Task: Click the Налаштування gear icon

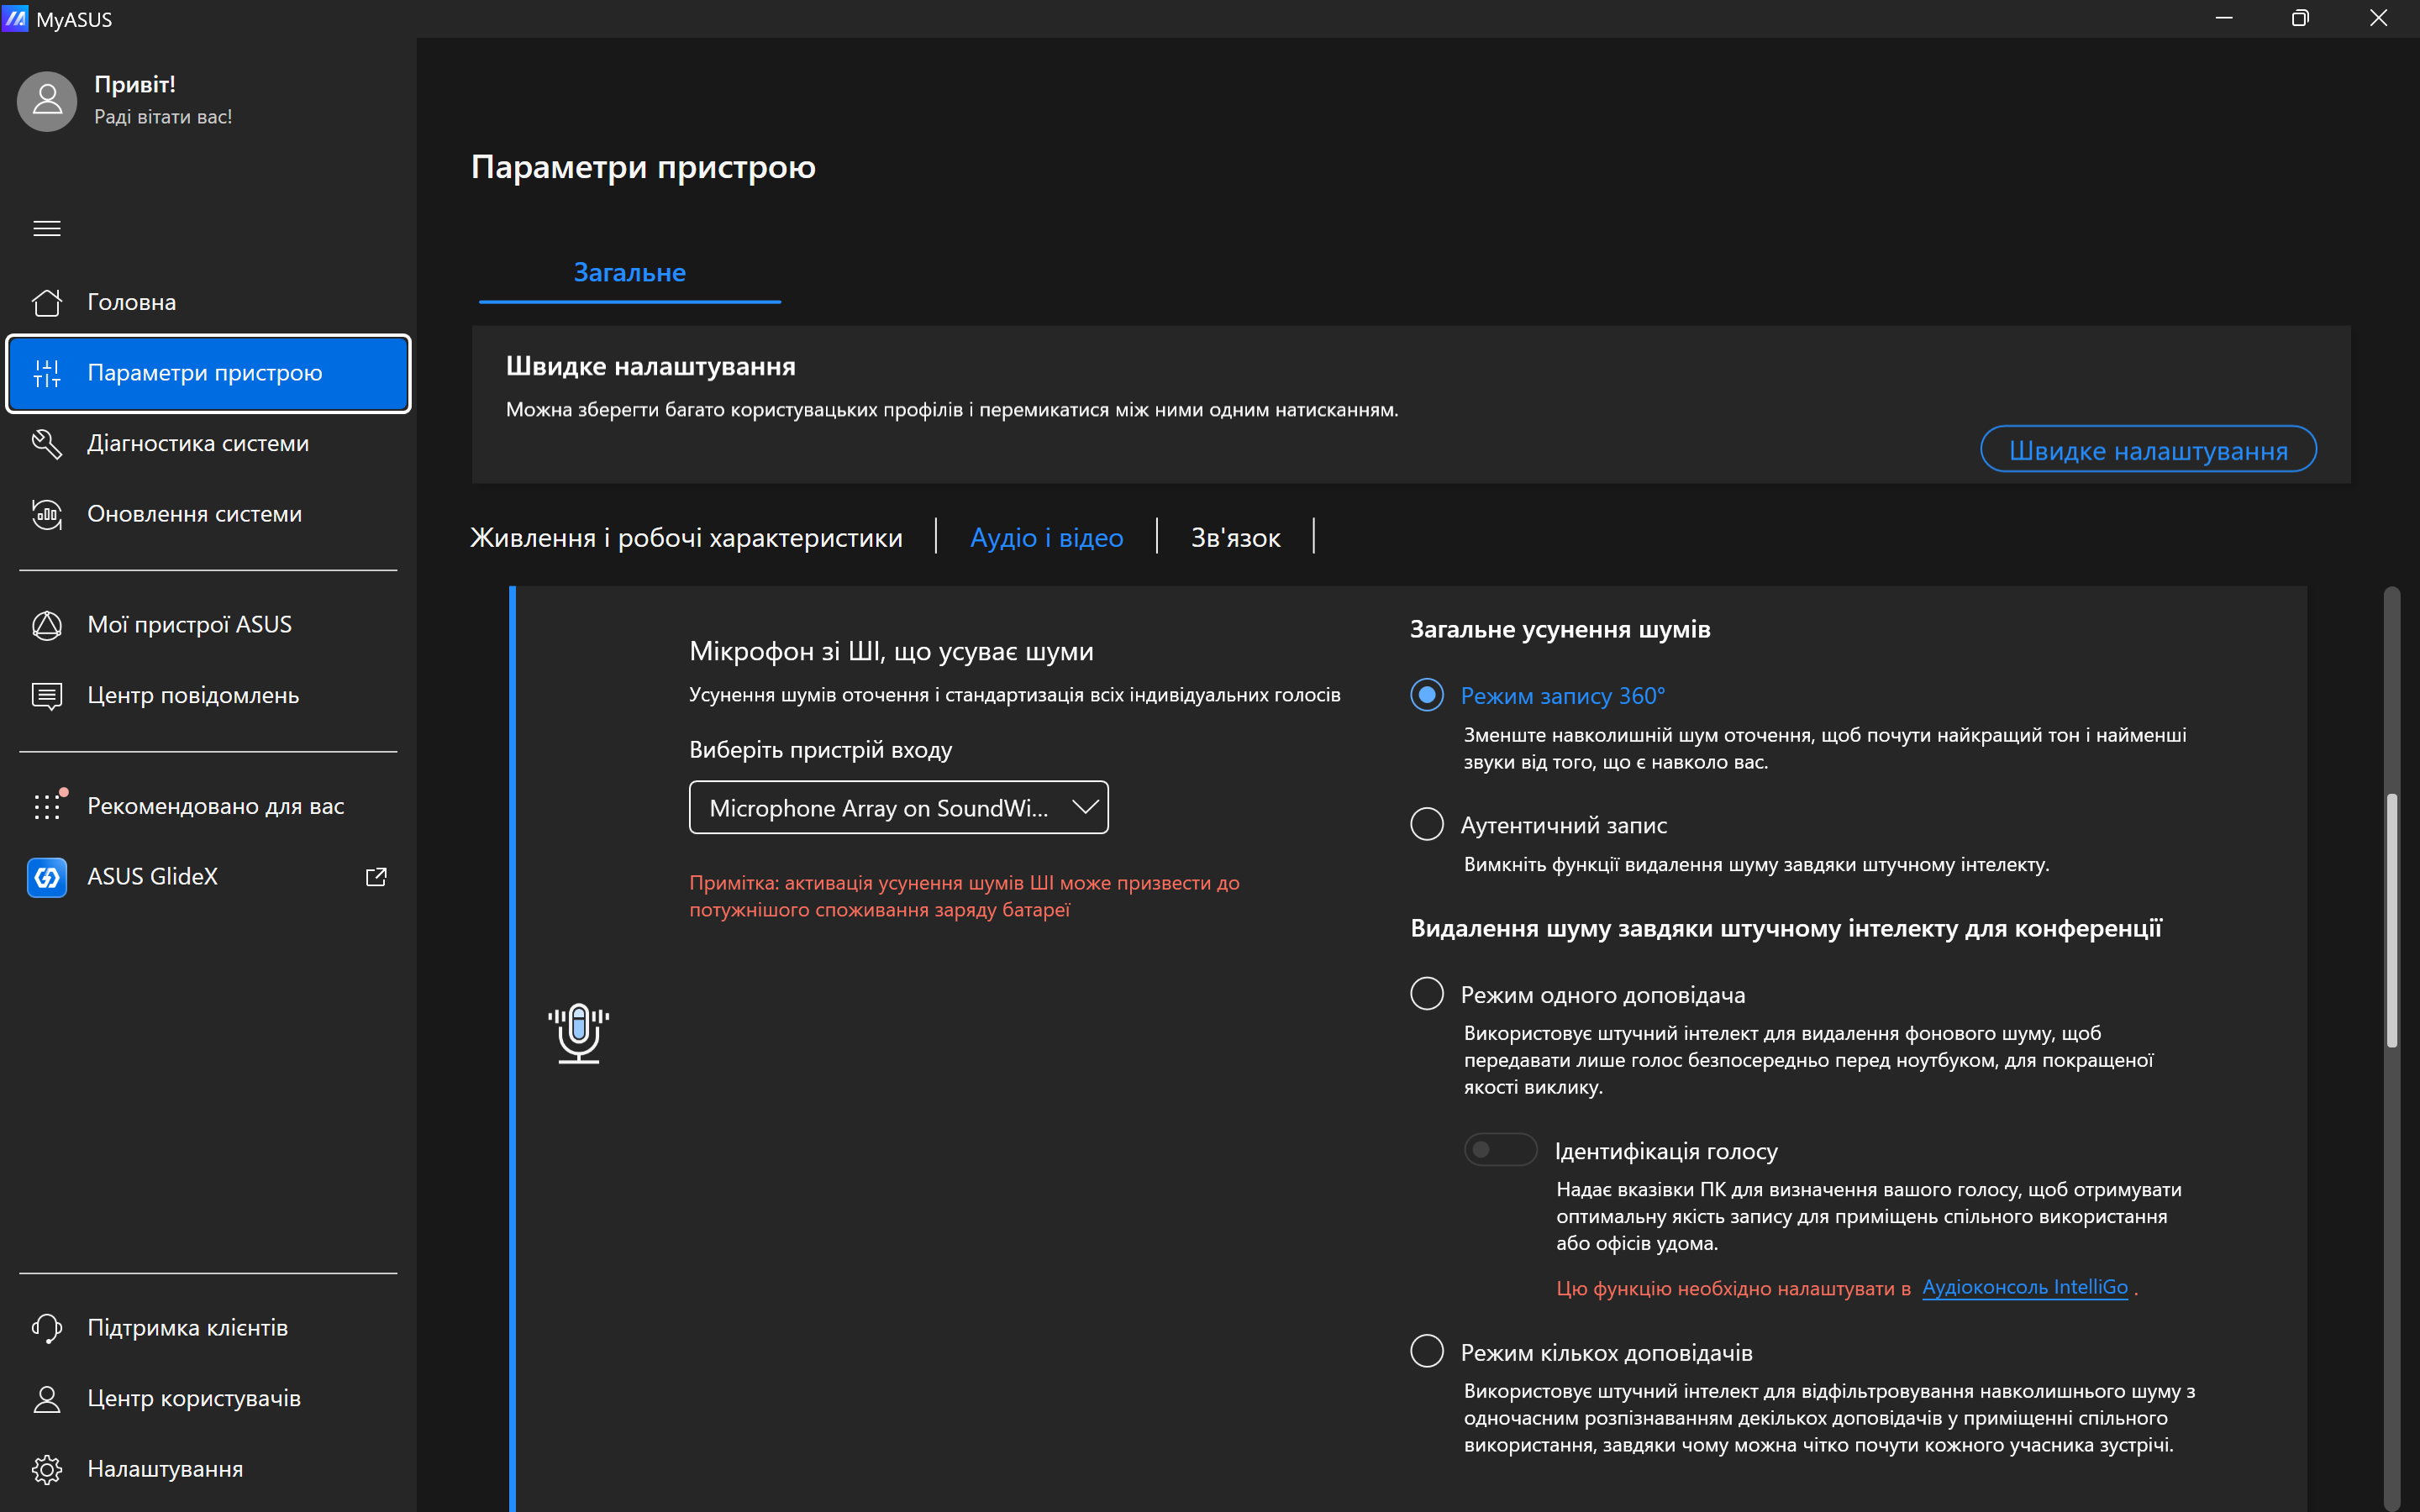Action: tap(47, 1469)
